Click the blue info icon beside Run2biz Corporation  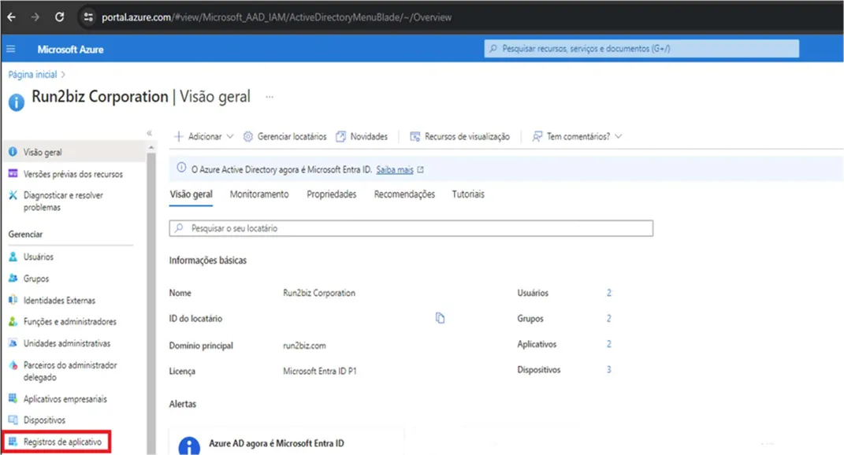coord(16,102)
